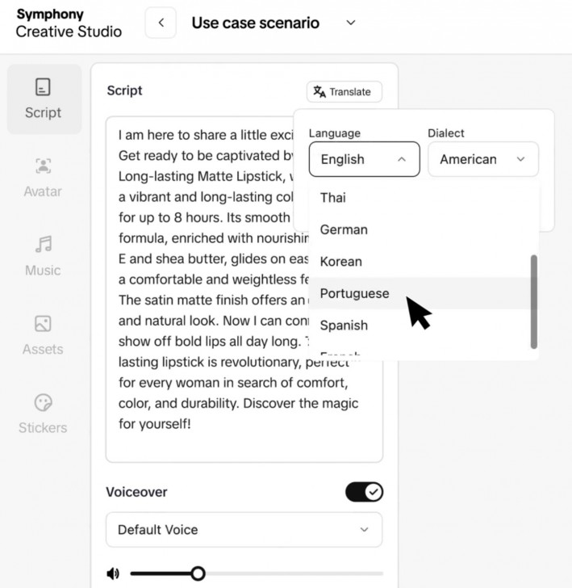572x588 pixels.
Task: Expand the Use case scenario dropdown
Action: [350, 23]
